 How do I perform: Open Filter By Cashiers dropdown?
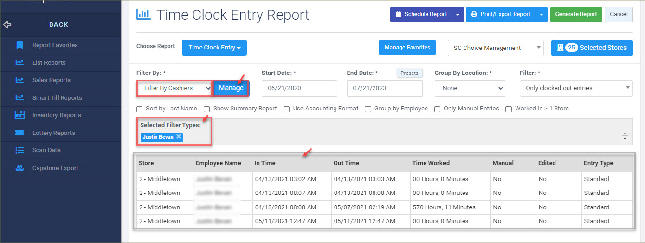coord(175,88)
